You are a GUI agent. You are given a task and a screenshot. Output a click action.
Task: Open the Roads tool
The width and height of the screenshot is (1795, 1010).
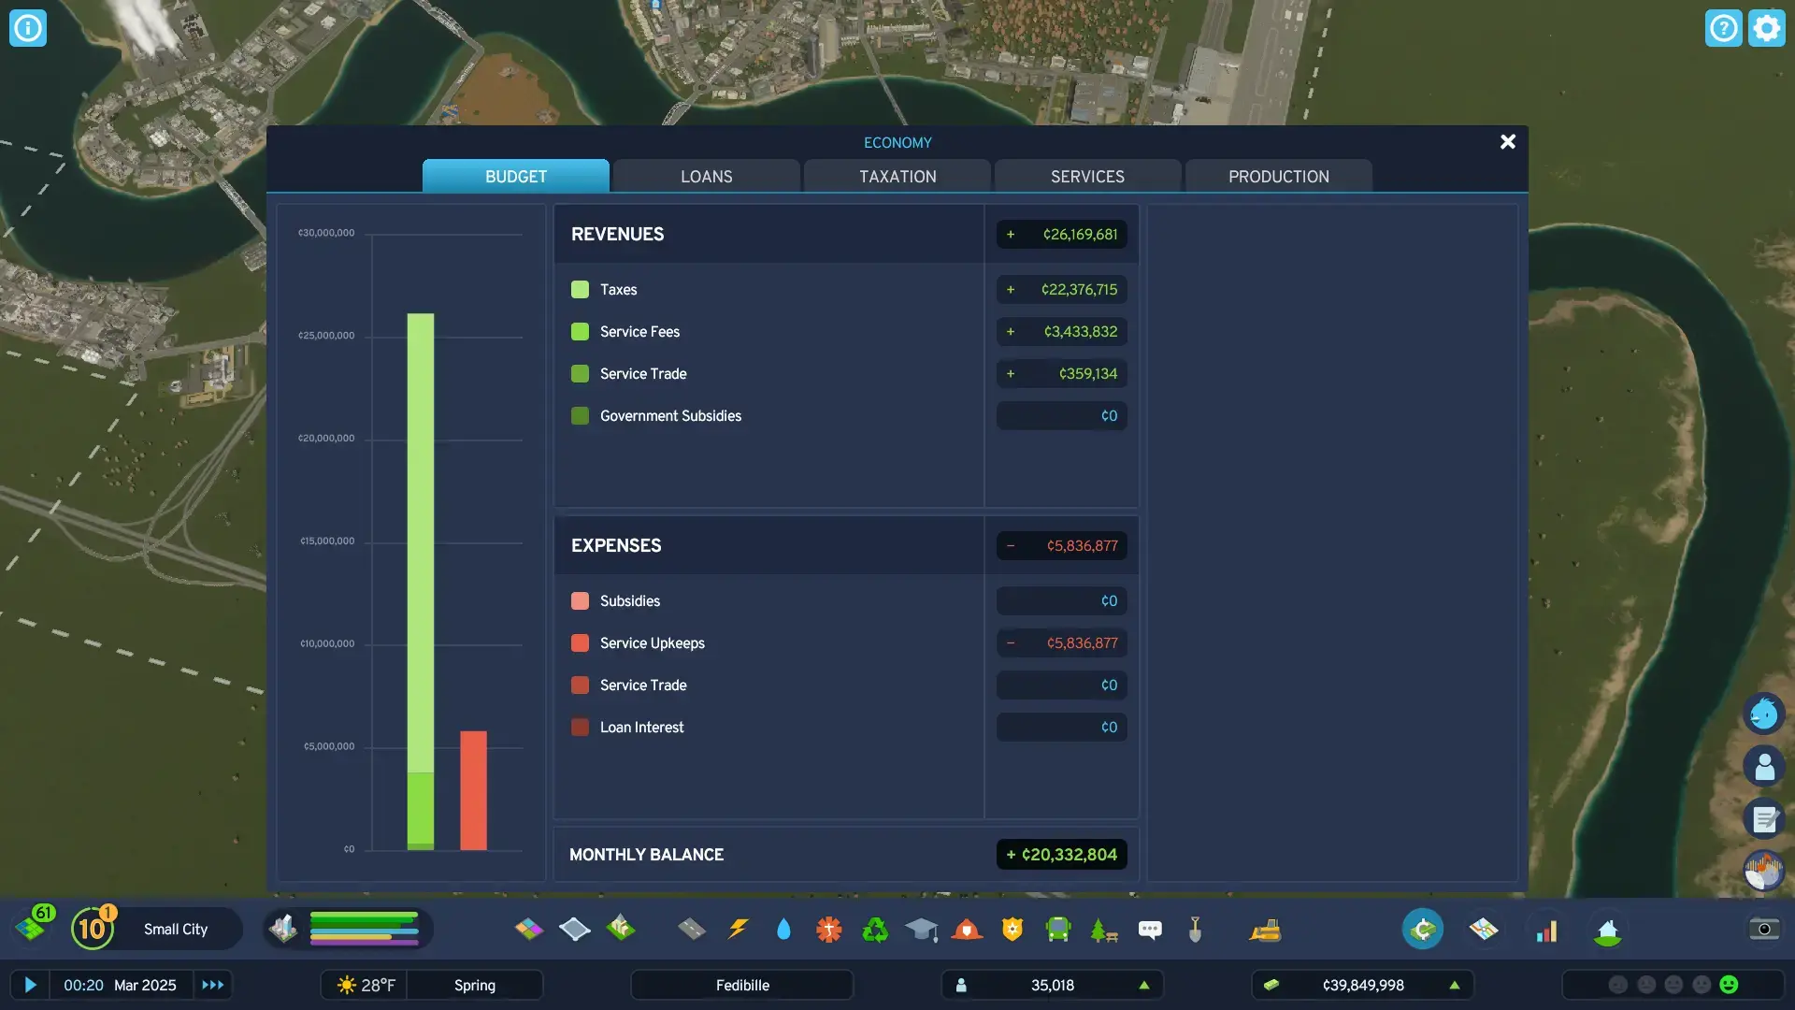click(692, 930)
